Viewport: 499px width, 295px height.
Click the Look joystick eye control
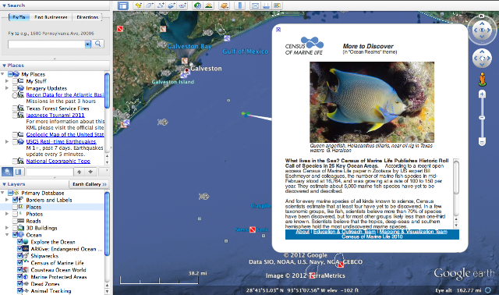click(482, 30)
